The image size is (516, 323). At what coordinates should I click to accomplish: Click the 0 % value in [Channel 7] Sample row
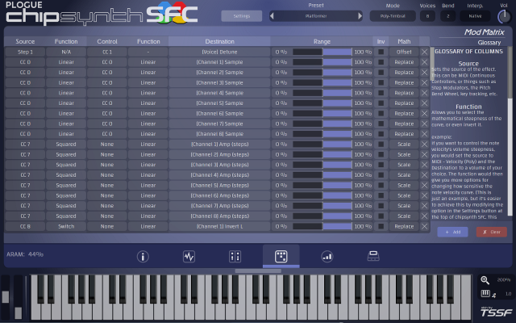(281, 124)
